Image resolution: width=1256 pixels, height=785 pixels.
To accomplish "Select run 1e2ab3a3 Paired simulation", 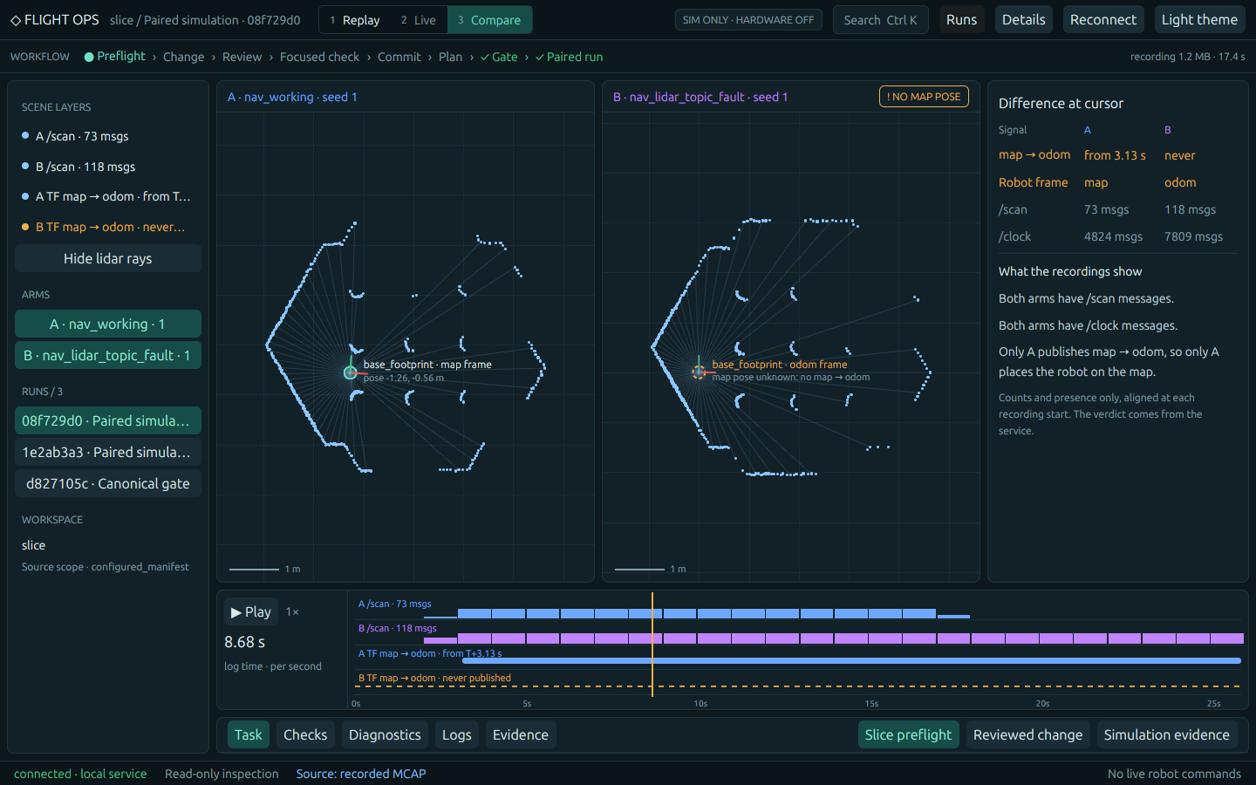I will [x=108, y=452].
